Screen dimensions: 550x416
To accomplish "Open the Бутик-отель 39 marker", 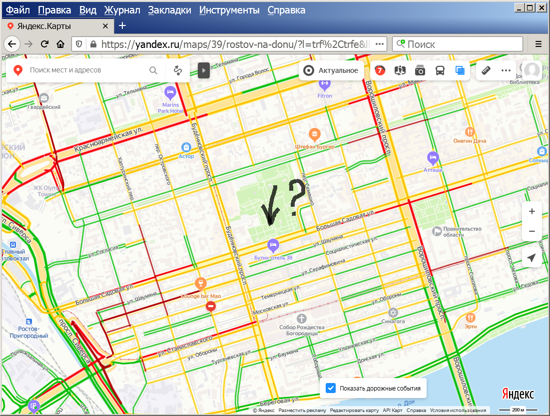I will click(x=273, y=245).
